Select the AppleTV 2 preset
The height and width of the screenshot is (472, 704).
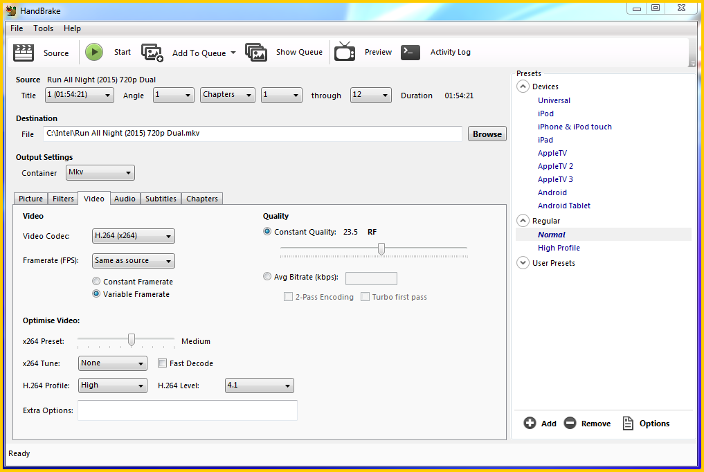tap(555, 166)
